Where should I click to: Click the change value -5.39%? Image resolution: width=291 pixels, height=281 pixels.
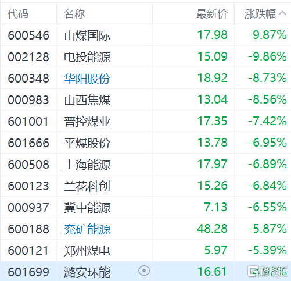pos(267,250)
